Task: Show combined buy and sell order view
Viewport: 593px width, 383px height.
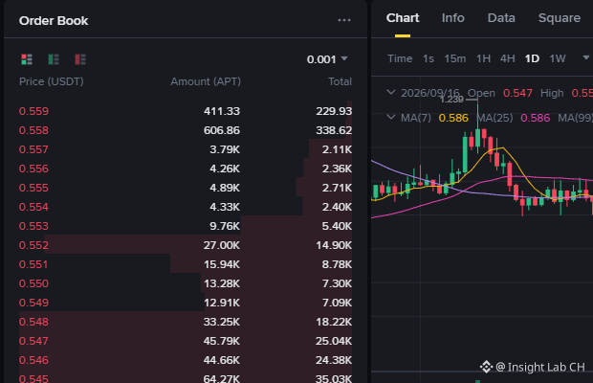Action: coord(27,59)
